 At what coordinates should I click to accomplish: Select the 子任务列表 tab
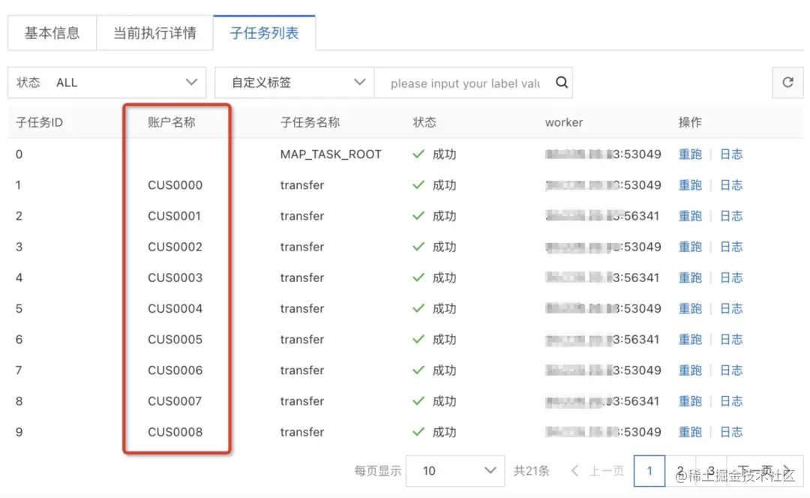click(264, 33)
